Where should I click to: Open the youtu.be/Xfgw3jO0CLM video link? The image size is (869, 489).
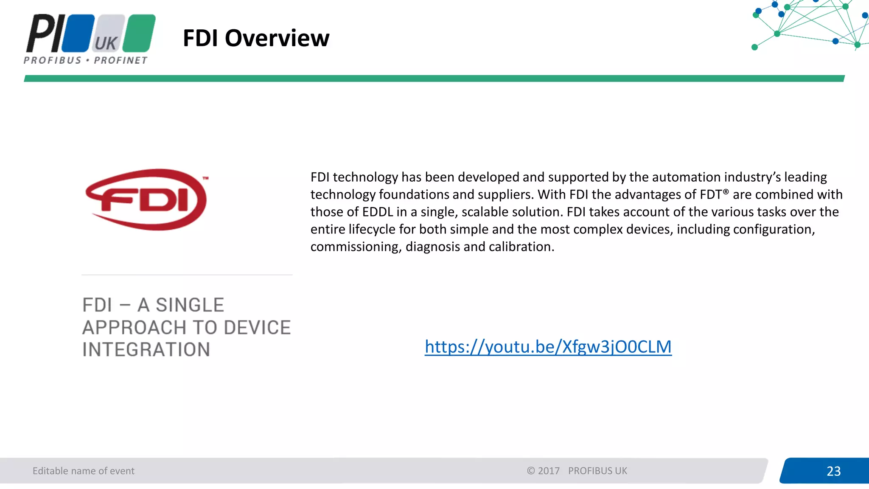[x=548, y=347]
